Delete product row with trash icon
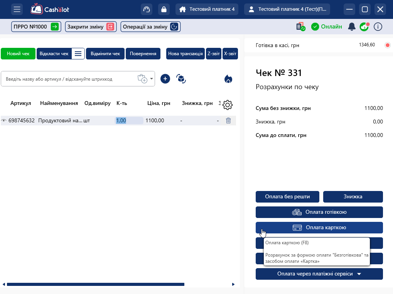Viewport: 393px width, 294px height. pos(228,120)
